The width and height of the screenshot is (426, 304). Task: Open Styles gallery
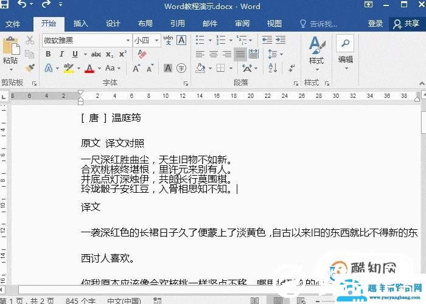(317, 54)
